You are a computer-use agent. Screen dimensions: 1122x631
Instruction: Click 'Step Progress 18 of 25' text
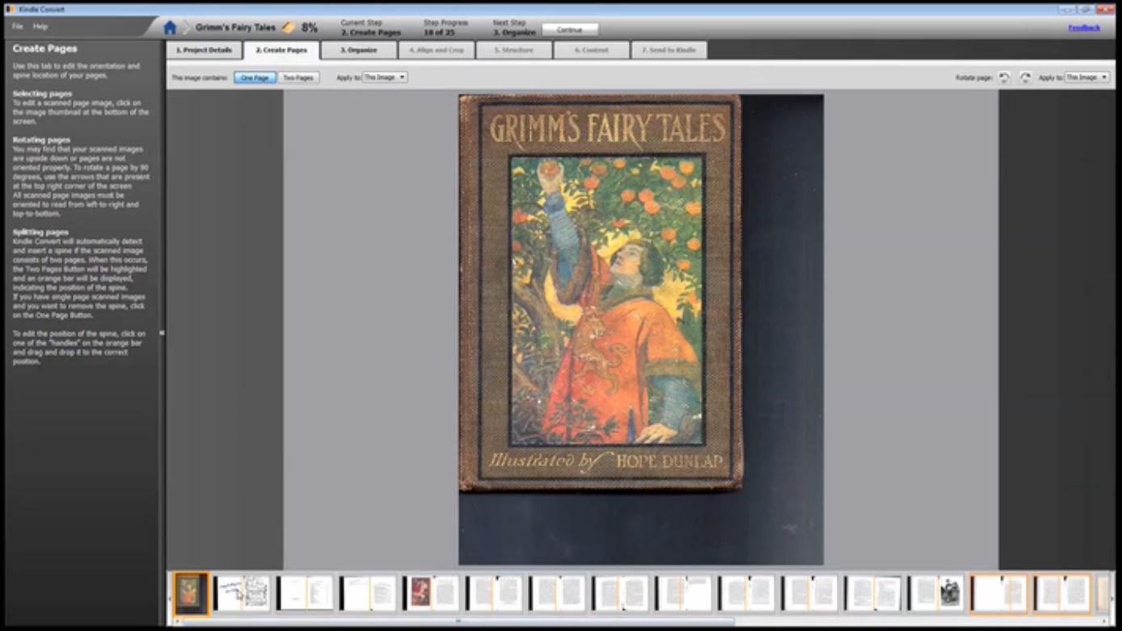(x=445, y=27)
